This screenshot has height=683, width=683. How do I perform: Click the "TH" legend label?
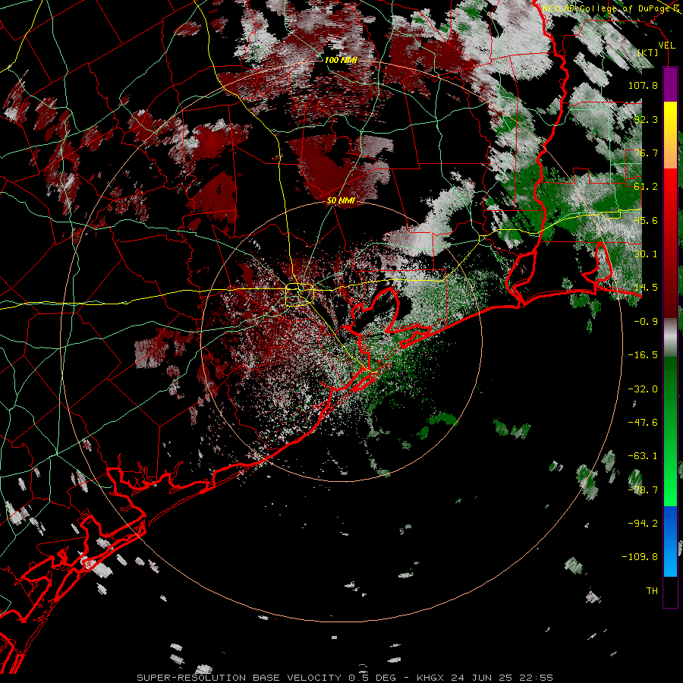pos(652,591)
